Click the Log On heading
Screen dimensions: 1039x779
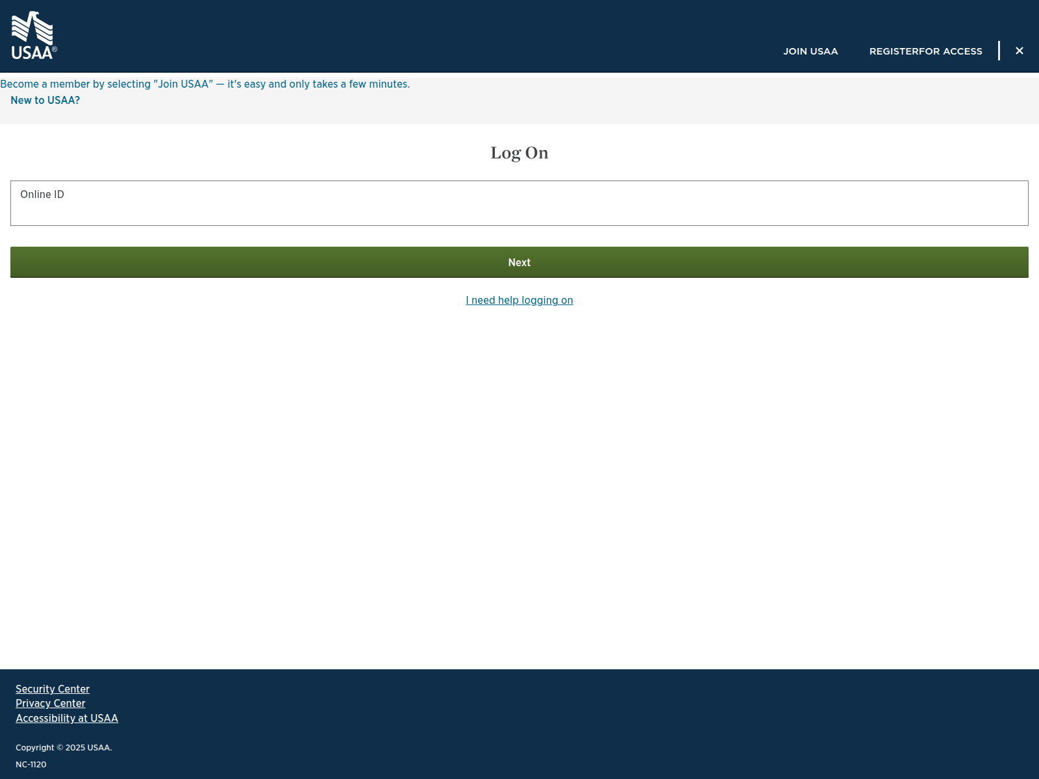519,153
